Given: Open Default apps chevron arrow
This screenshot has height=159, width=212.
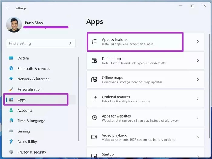Looking at the screenshot, I should 198,60.
